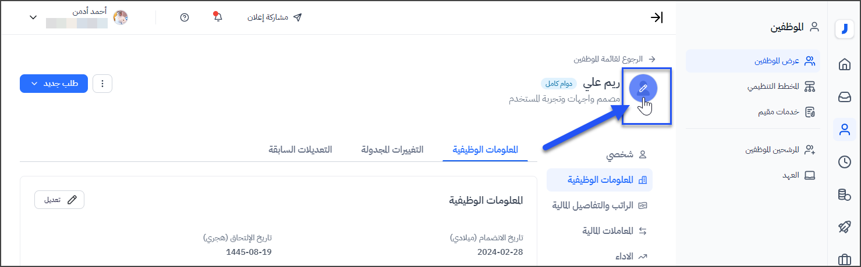Switch to التغييرات المجدولة tab
The width and height of the screenshot is (861, 267).
coord(392,149)
